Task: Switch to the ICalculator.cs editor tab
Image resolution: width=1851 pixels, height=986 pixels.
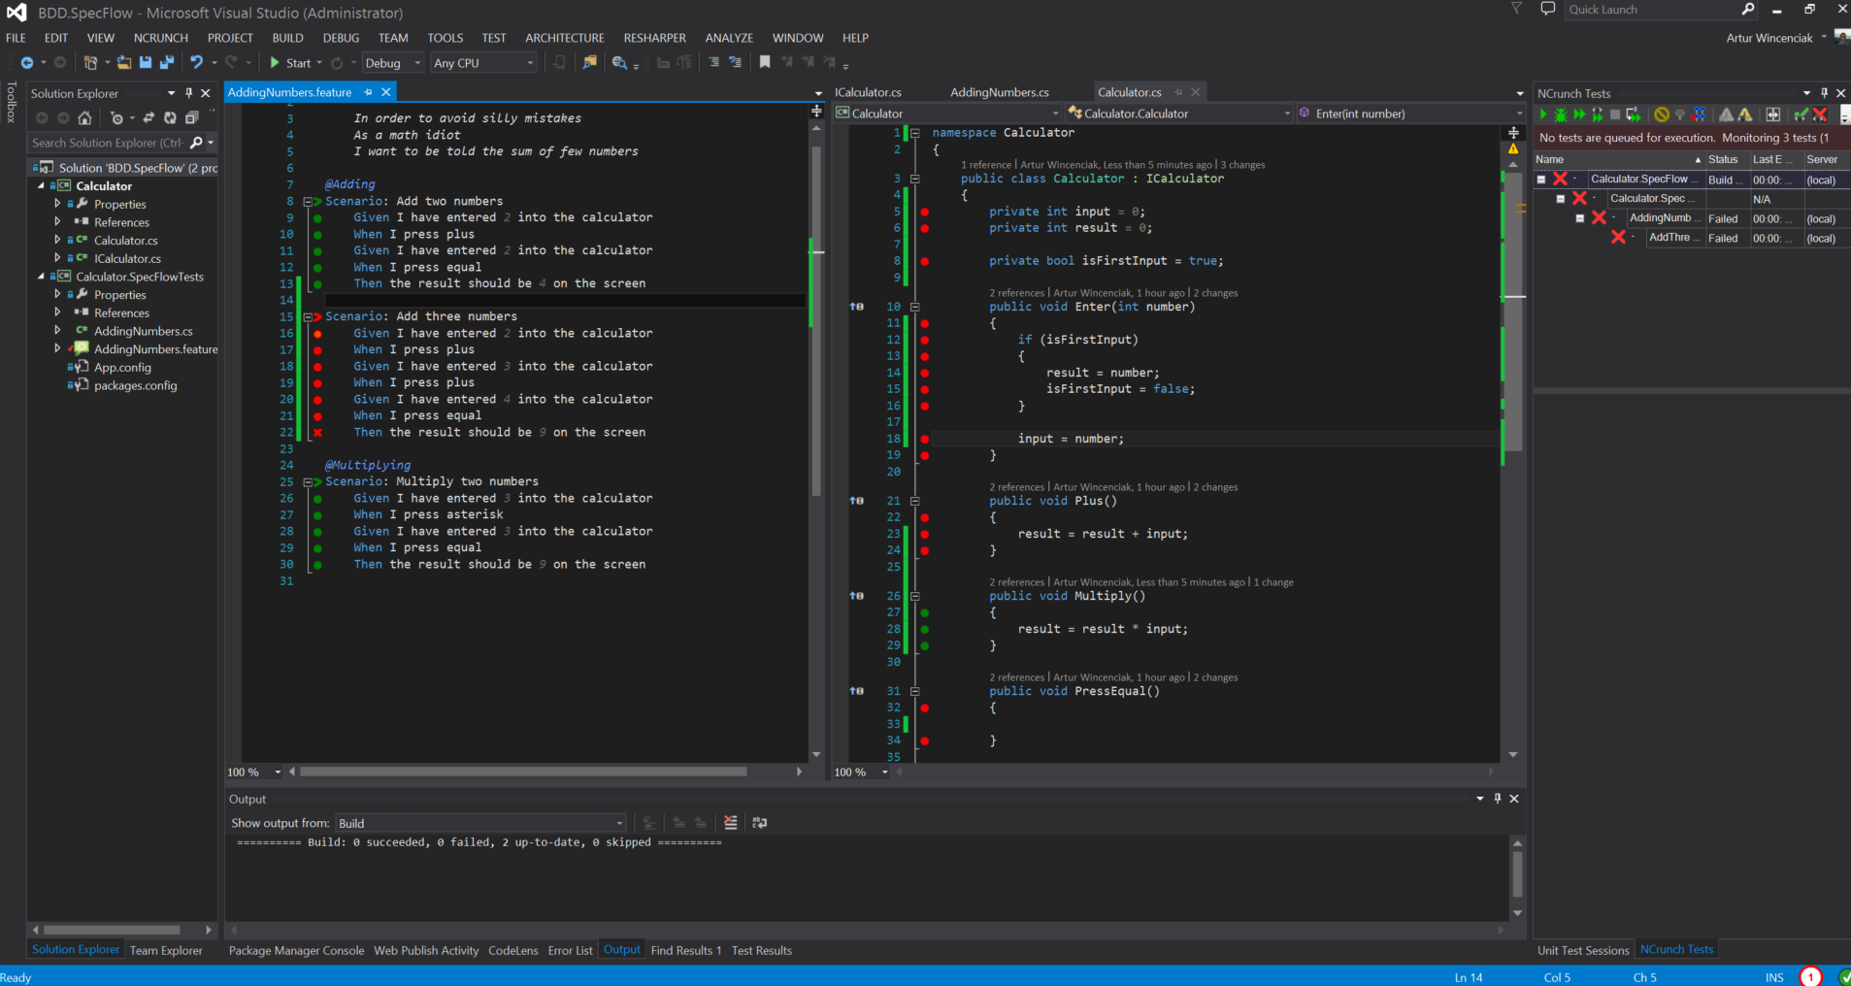Action: coord(869,92)
